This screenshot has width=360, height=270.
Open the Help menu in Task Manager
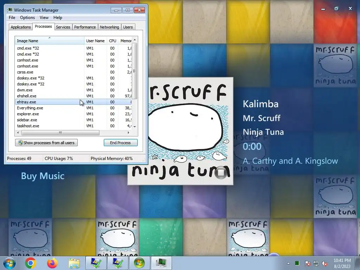(x=58, y=18)
